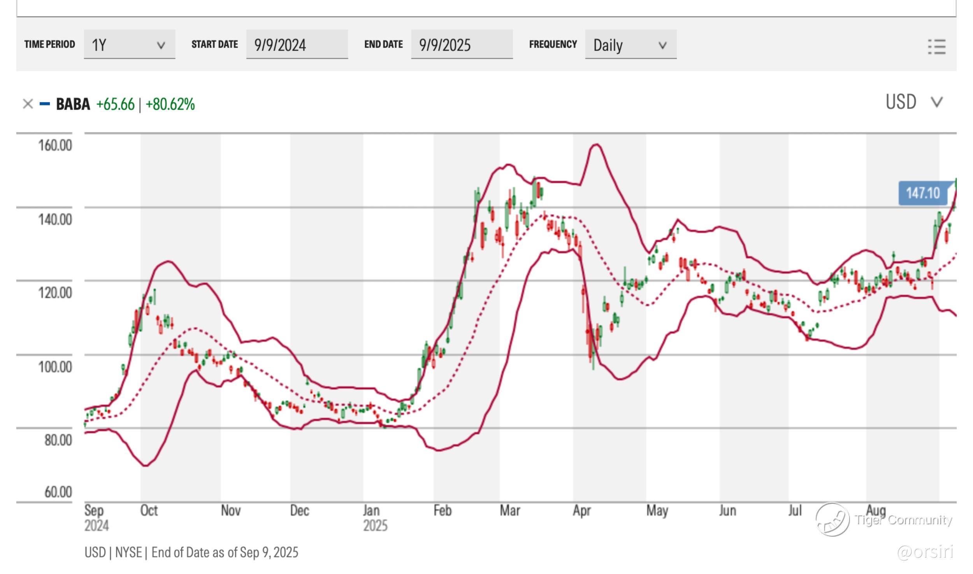
Task: Click the blue BABA series color dash
Action: pyautogui.click(x=45, y=104)
